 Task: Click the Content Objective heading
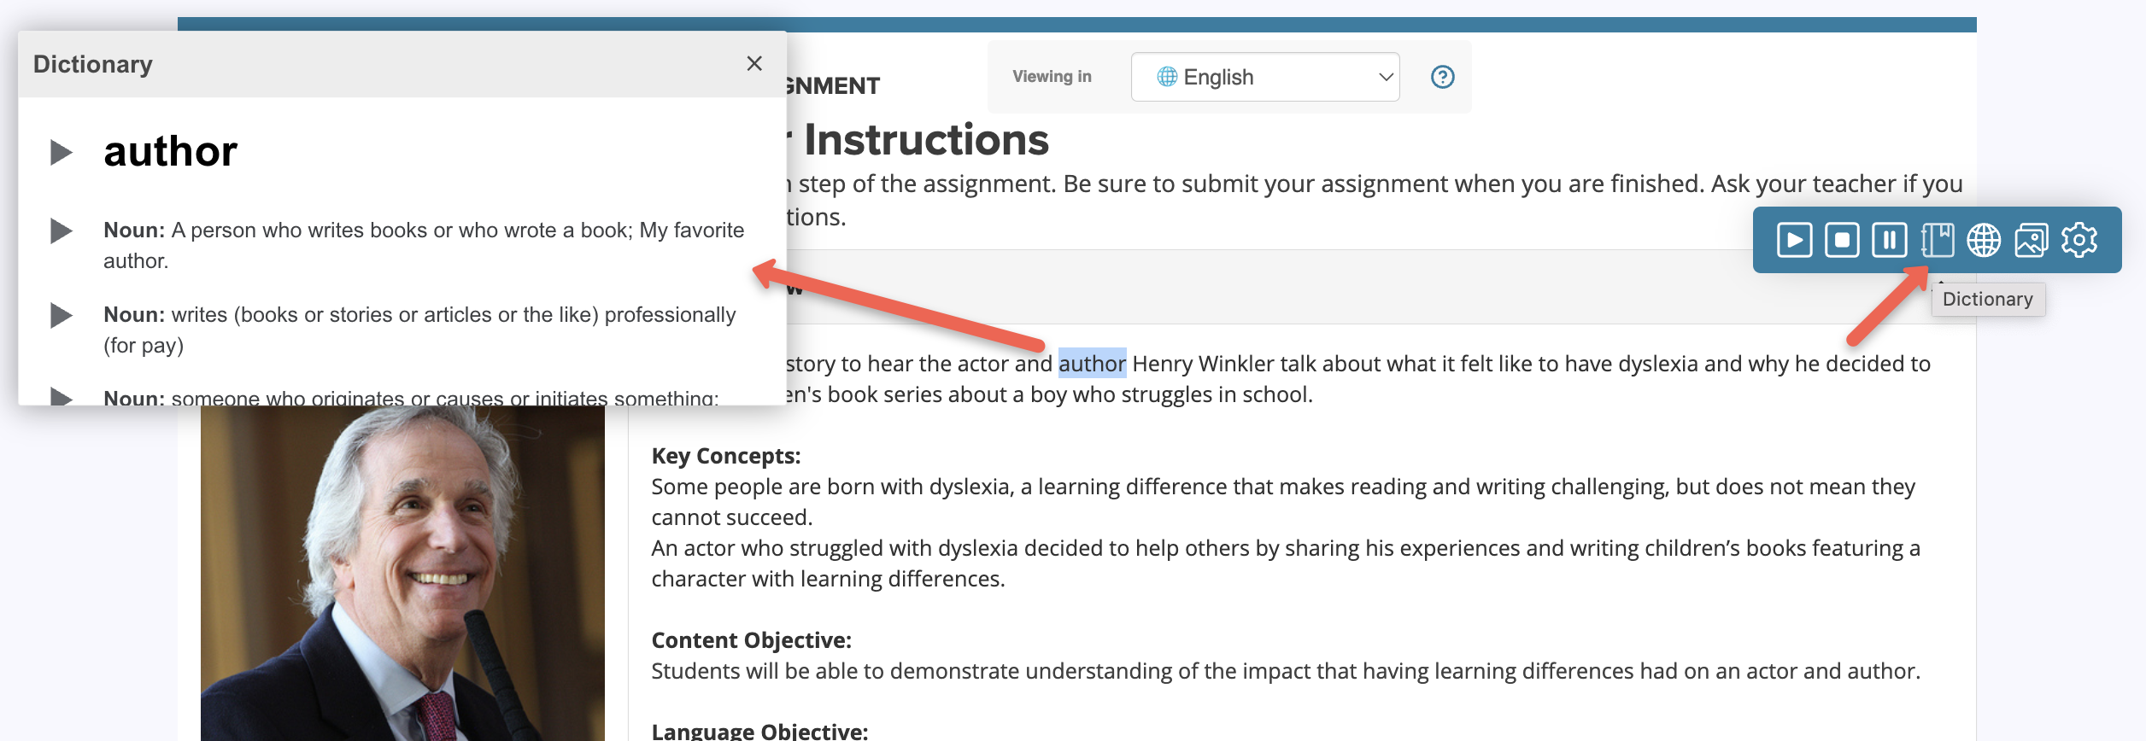pyautogui.click(x=751, y=640)
